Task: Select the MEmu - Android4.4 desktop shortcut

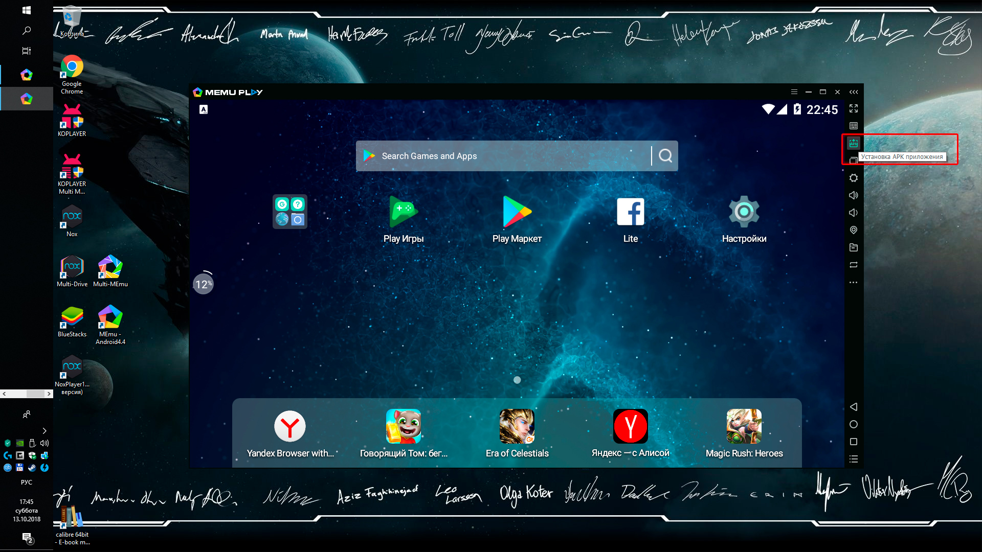Action: pyautogui.click(x=110, y=325)
